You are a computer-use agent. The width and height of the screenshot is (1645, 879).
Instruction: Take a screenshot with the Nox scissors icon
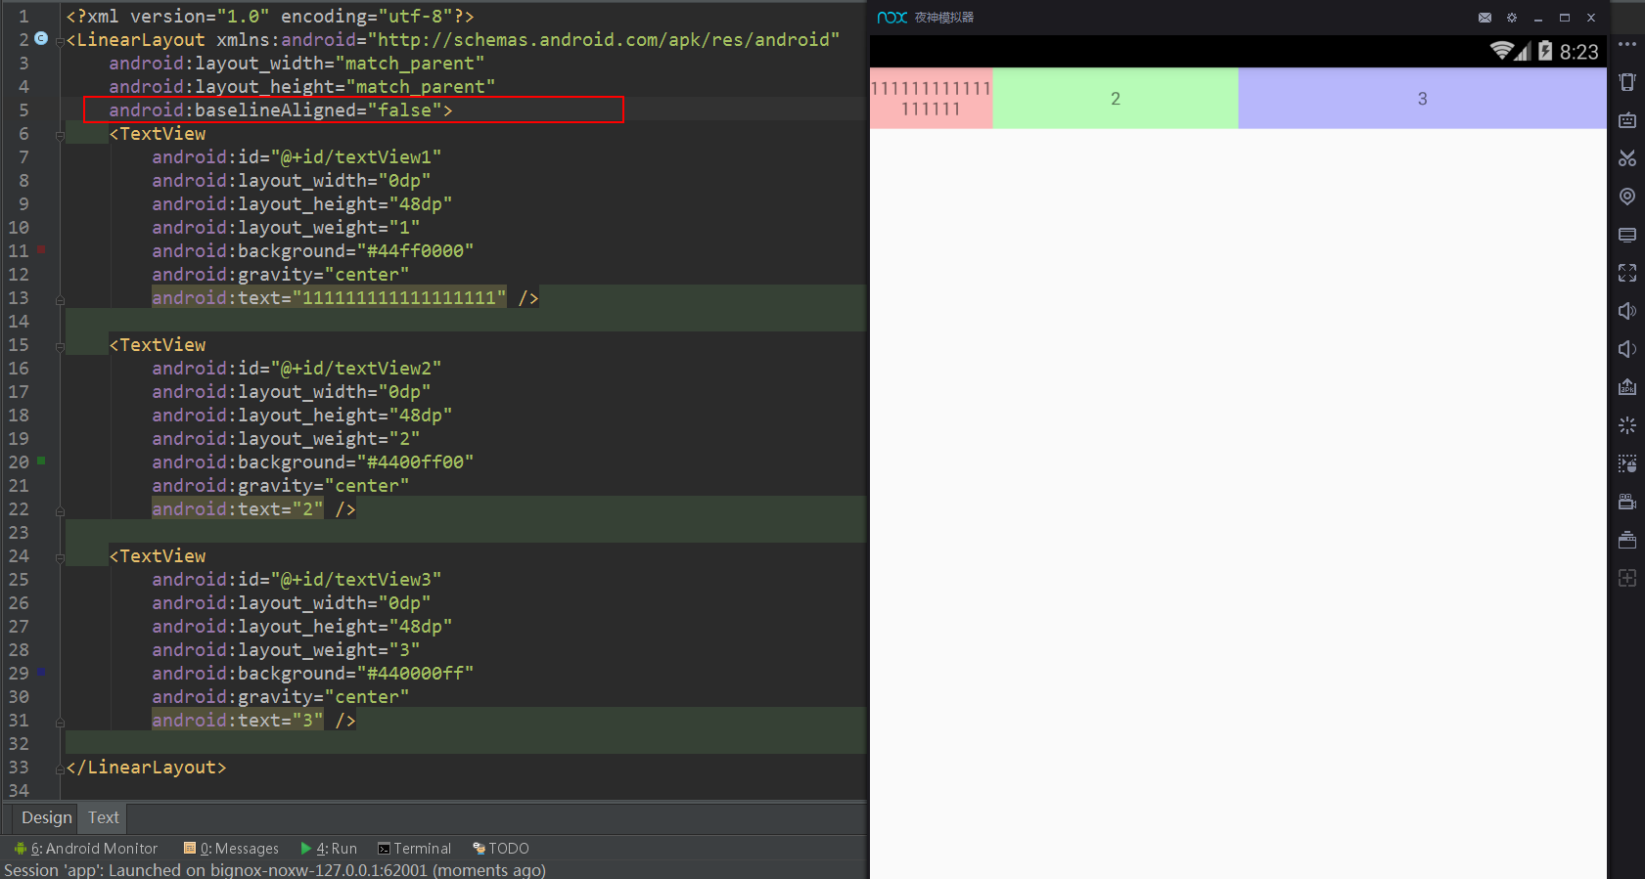pyautogui.click(x=1626, y=158)
